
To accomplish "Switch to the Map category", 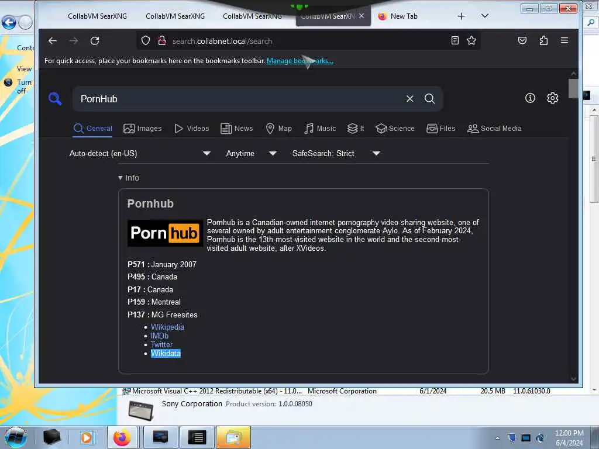I will click(278, 129).
